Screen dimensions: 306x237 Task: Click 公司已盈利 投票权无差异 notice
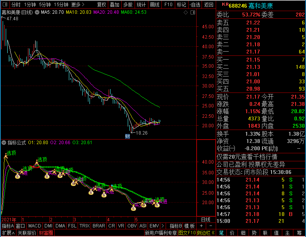point(251,165)
